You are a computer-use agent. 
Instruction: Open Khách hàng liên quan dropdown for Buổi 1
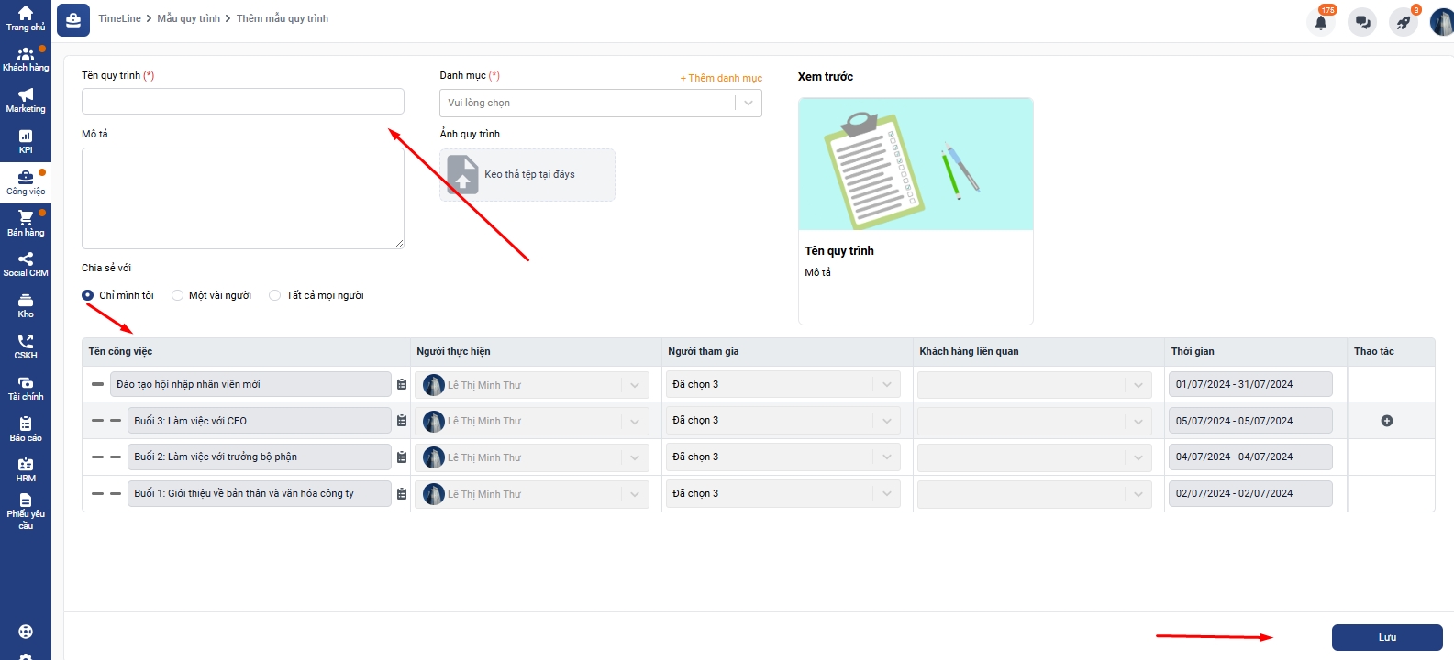tap(1034, 493)
